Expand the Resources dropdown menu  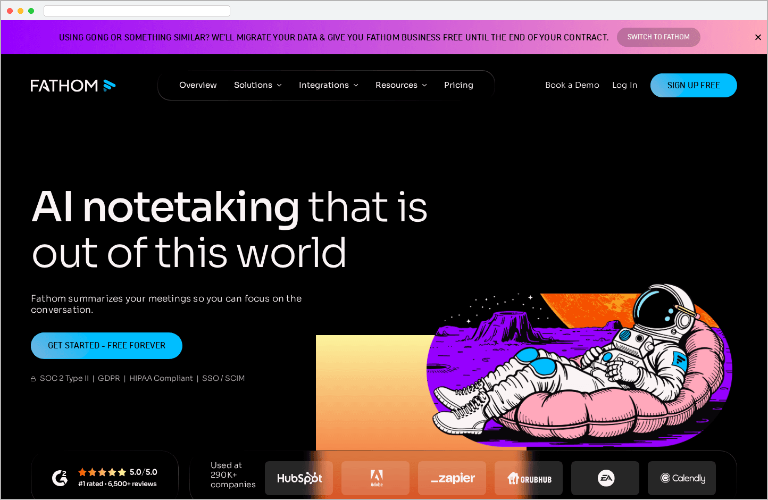(x=401, y=85)
